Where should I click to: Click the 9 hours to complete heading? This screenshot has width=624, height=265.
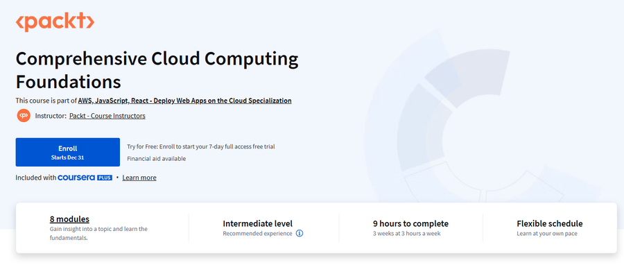[410, 223]
